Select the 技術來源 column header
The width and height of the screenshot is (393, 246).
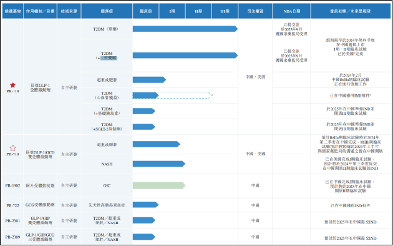coord(69,11)
